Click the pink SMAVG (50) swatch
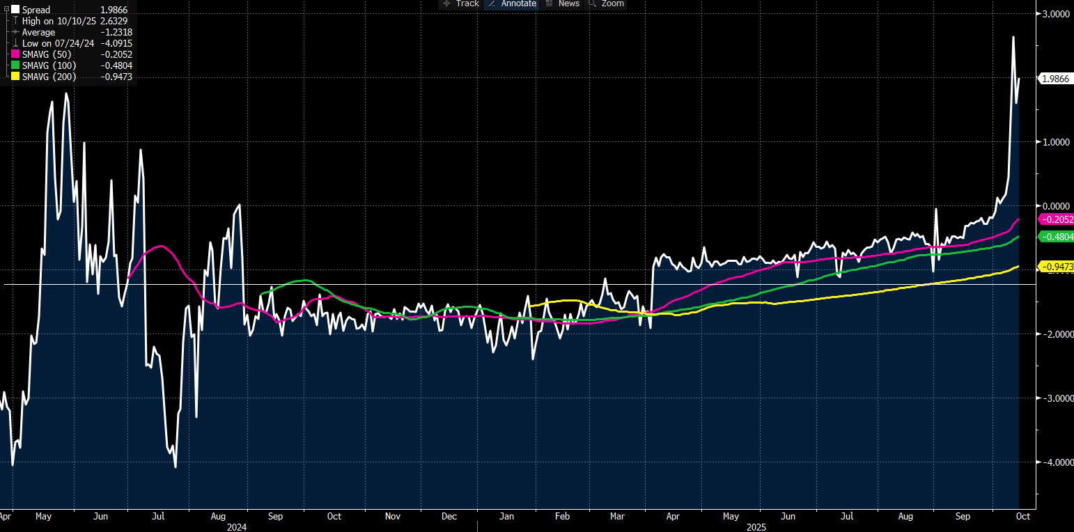The height and width of the screenshot is (532, 1074). pyautogui.click(x=15, y=54)
